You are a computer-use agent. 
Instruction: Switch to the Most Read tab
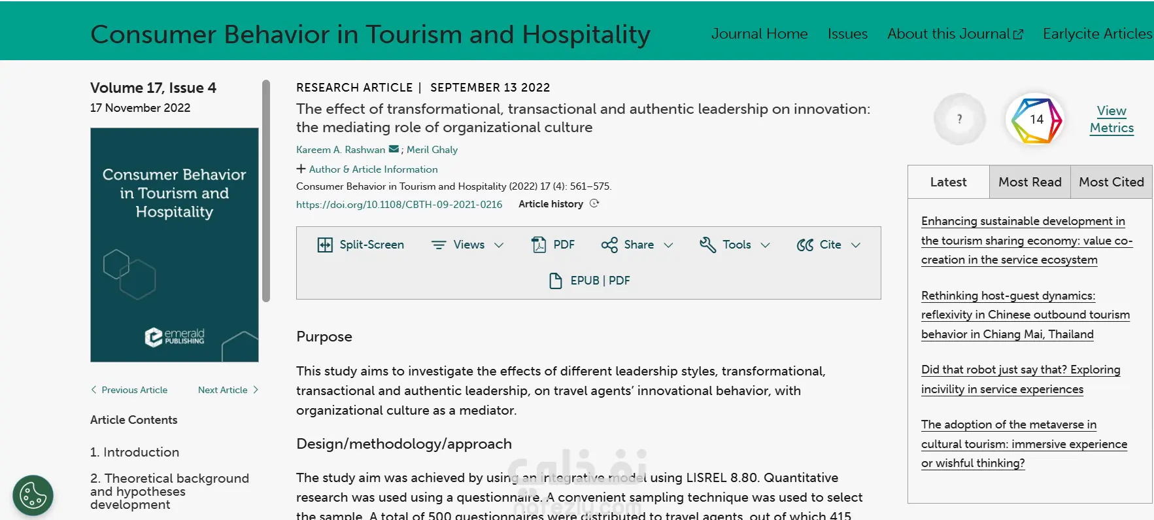pos(1030,182)
